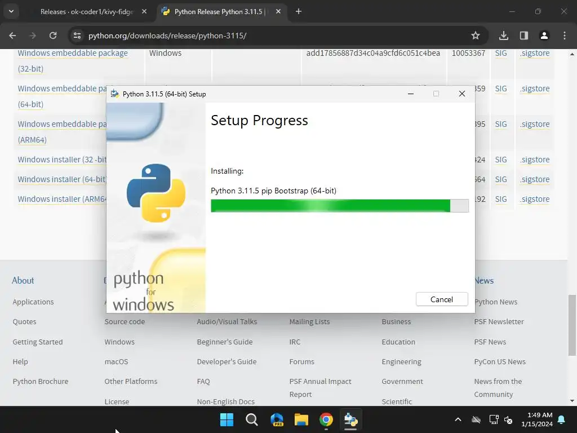The height and width of the screenshot is (433, 577).
Task: Open Windows embeddable package (32-bit) link
Action: (x=73, y=61)
